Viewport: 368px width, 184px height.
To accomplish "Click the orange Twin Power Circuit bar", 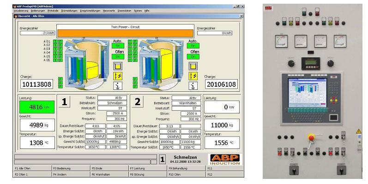I will tap(125, 33).
